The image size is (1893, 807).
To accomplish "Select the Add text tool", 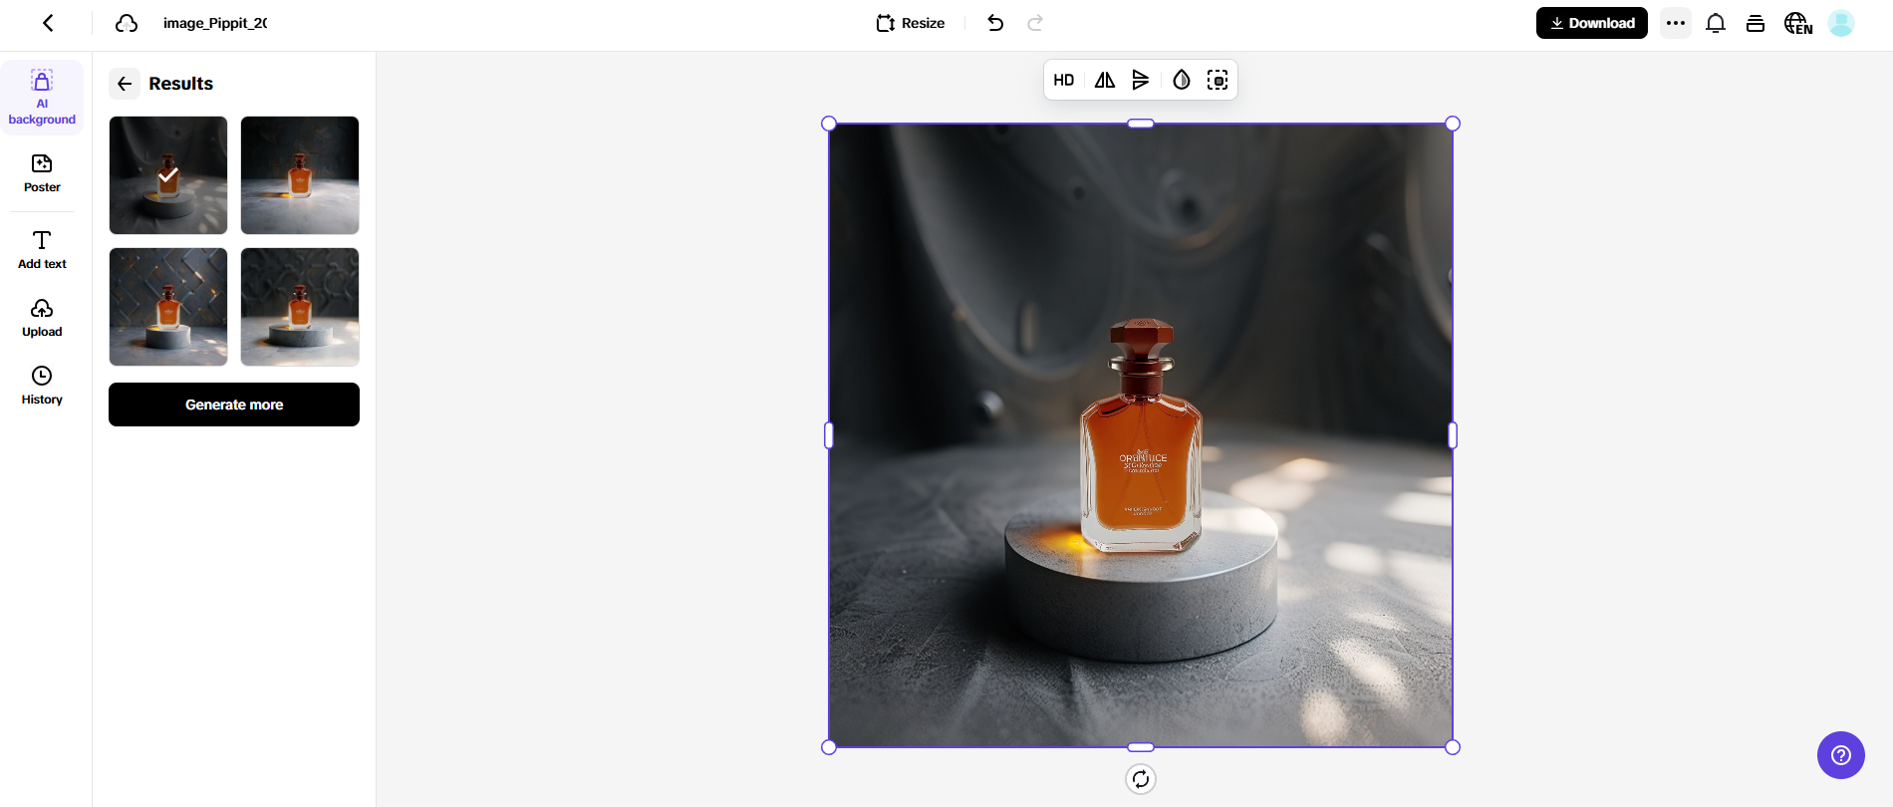I will (42, 250).
